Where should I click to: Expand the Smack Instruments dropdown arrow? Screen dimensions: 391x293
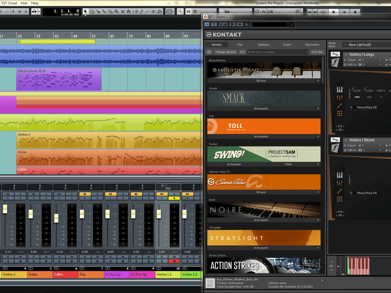tap(318, 109)
